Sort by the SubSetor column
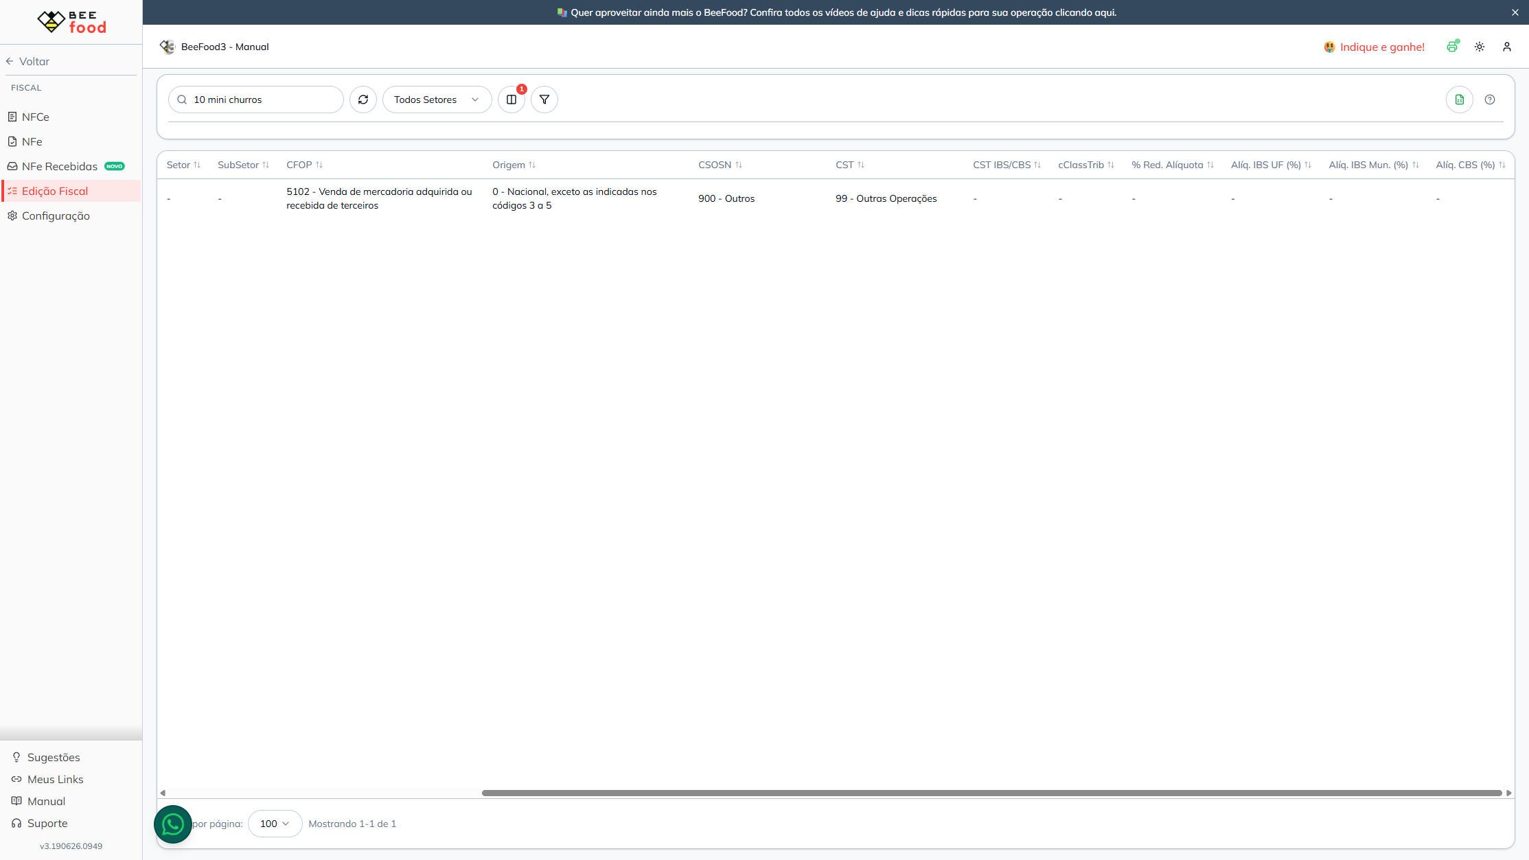Viewport: 1529px width, 860px height. tap(244, 165)
